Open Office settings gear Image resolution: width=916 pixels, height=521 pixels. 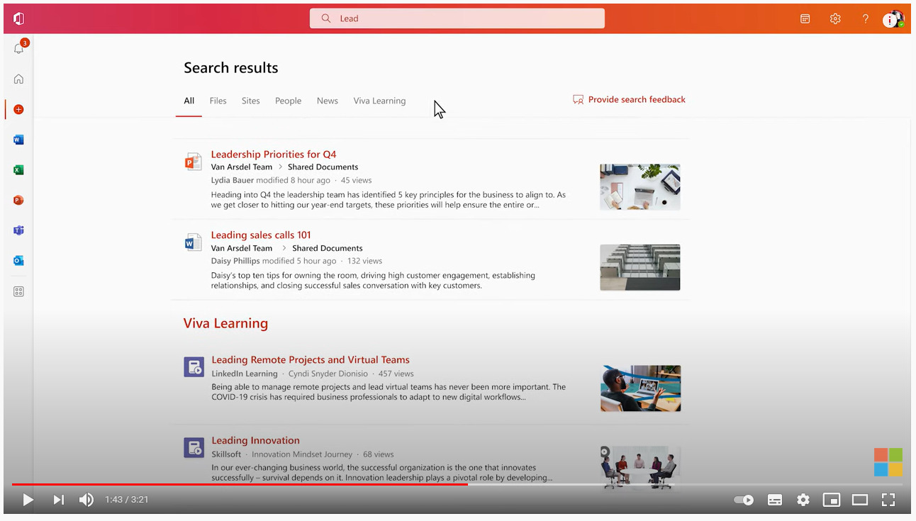tap(835, 19)
